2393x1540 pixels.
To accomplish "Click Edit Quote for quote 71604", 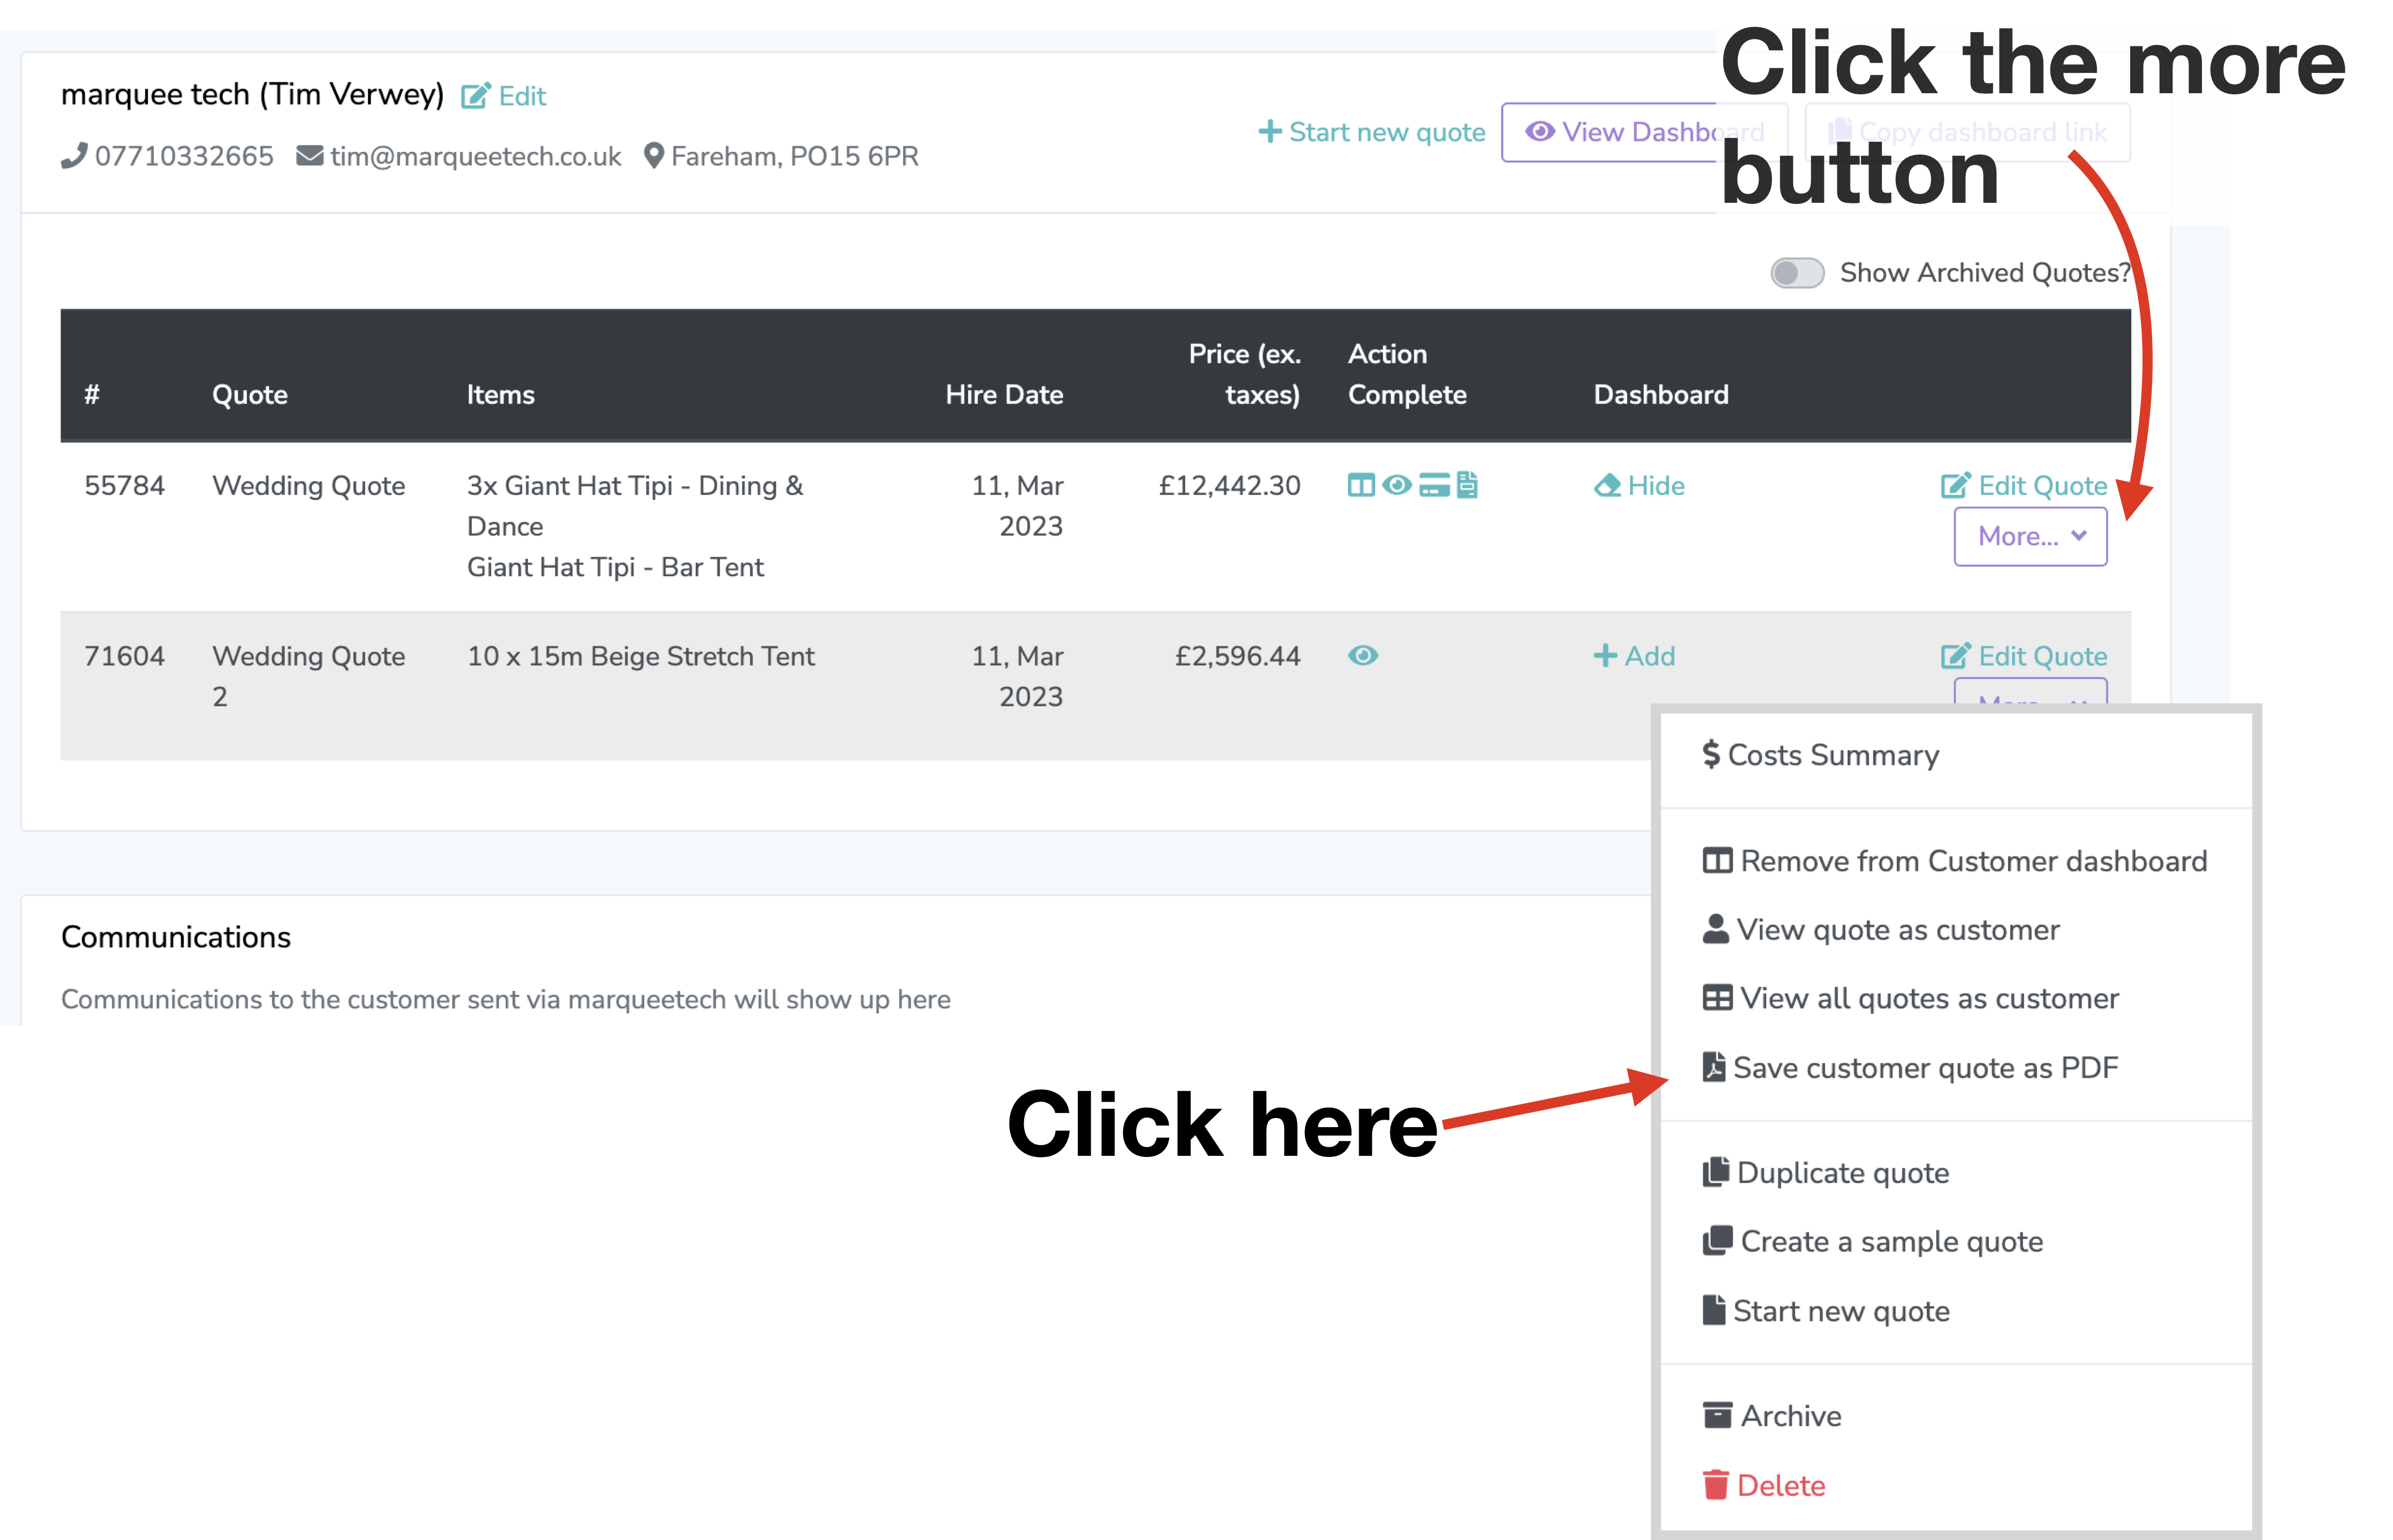I will coord(2024,656).
